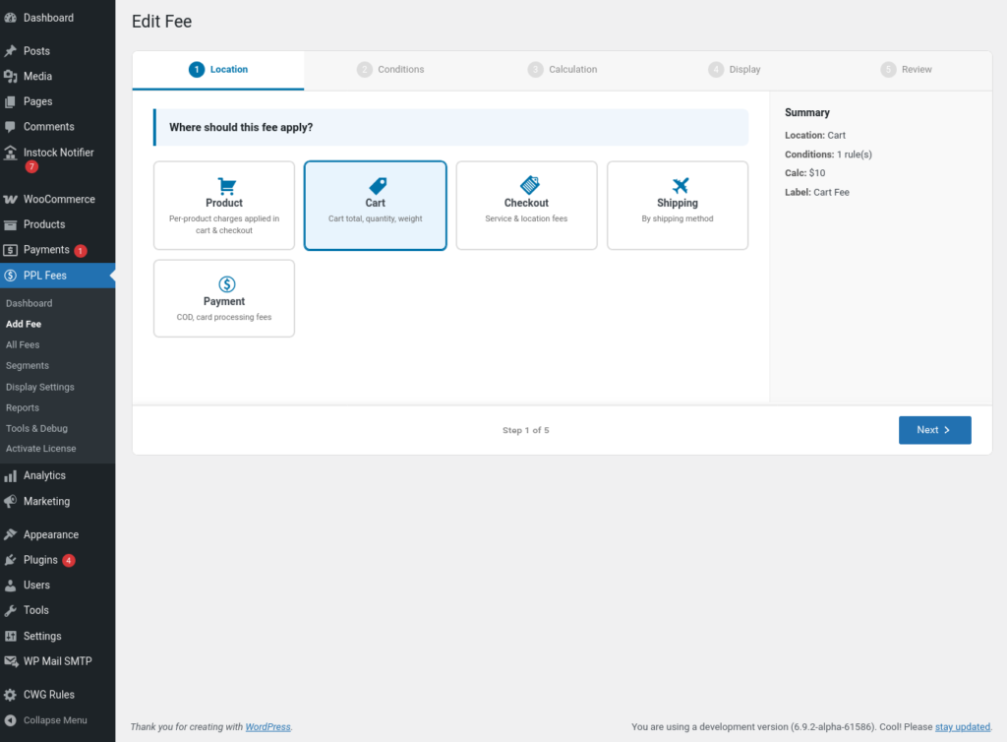The height and width of the screenshot is (742, 1007).
Task: Open PPL Fees Dashboard submenu item
Action: tap(30, 303)
